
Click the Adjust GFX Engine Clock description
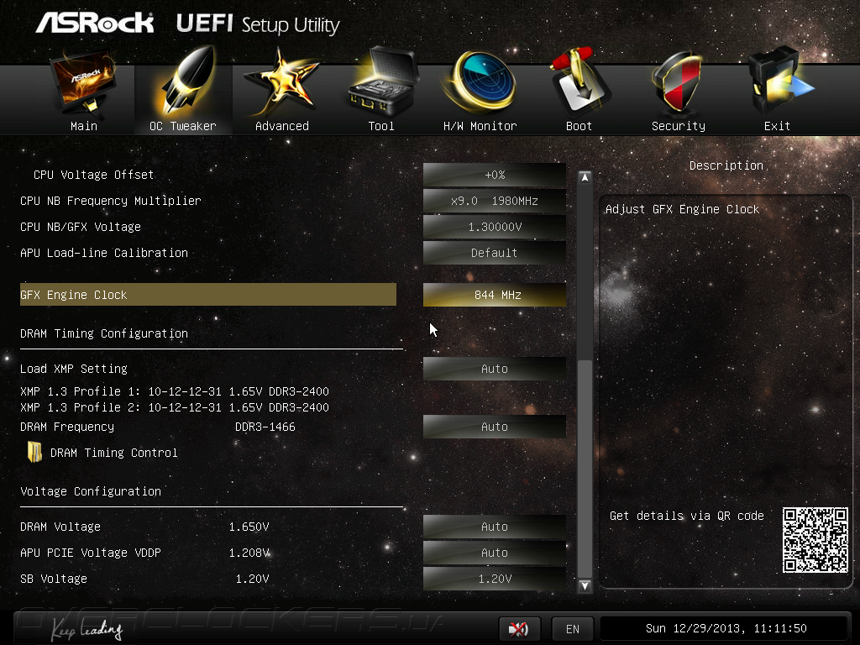point(682,209)
